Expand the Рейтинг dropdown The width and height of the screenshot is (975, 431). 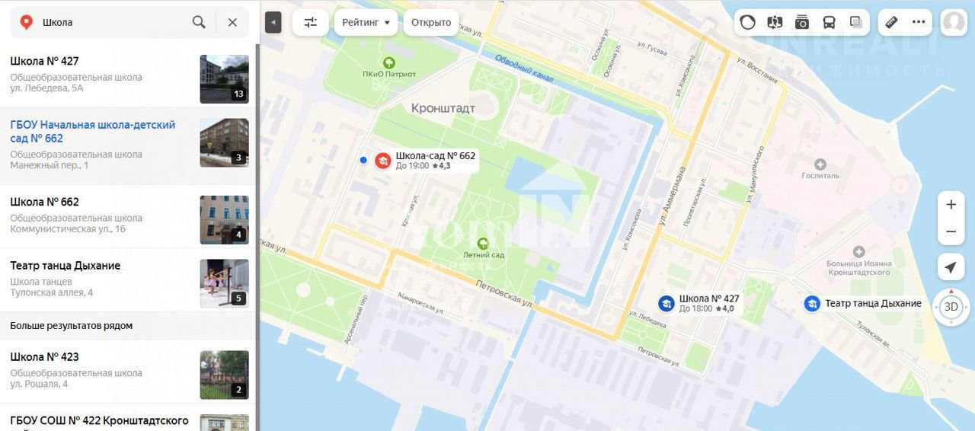pyautogui.click(x=366, y=22)
